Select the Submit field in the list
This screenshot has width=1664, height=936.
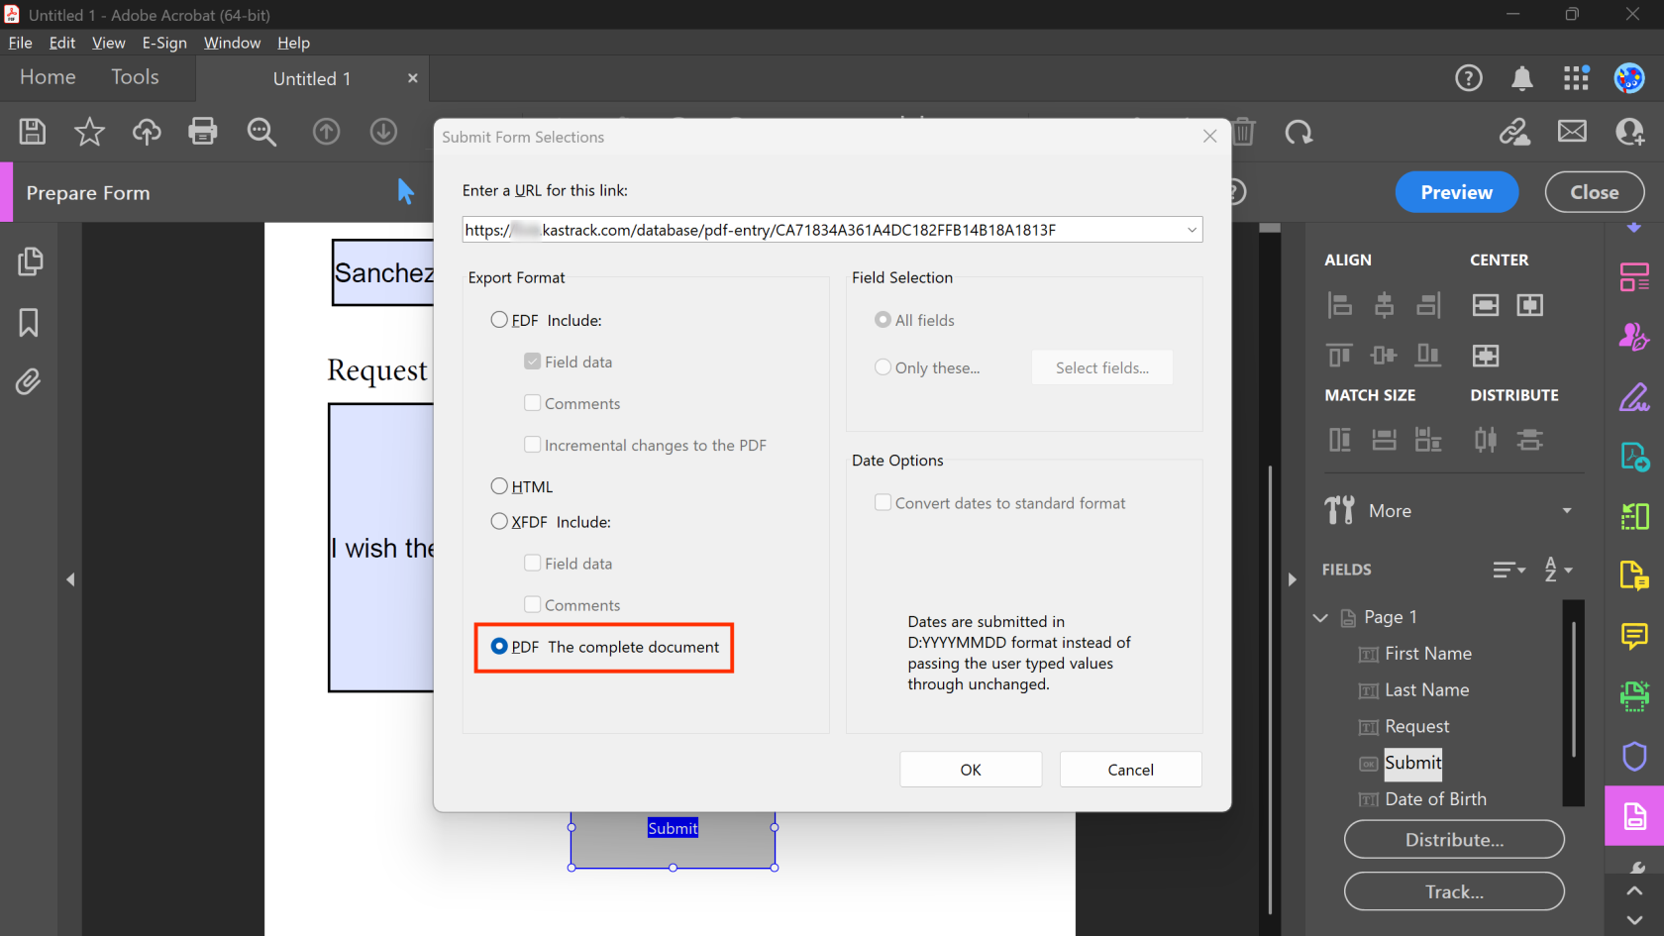[1412, 763]
